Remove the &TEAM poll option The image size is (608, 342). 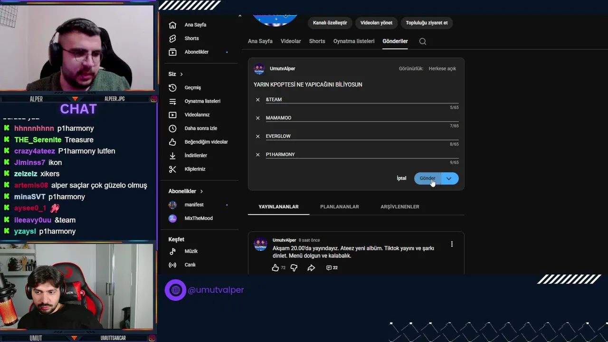coord(258,100)
